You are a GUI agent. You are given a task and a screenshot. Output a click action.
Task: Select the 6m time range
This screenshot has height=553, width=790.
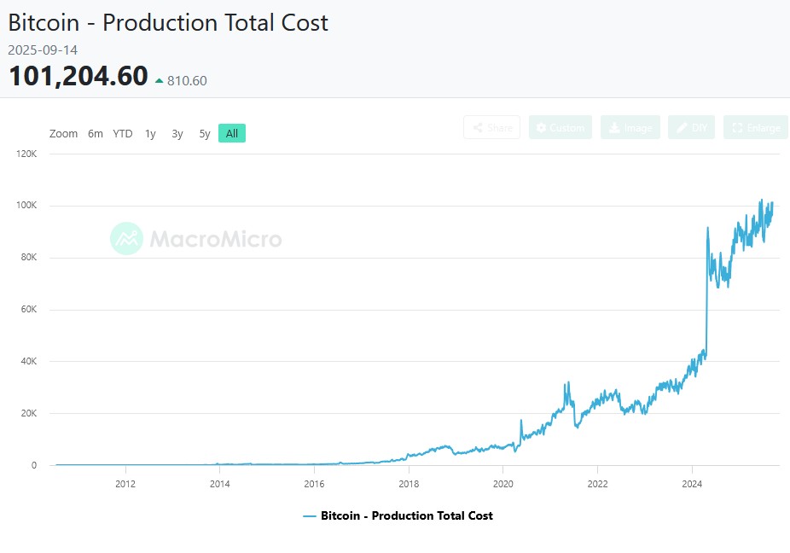95,134
